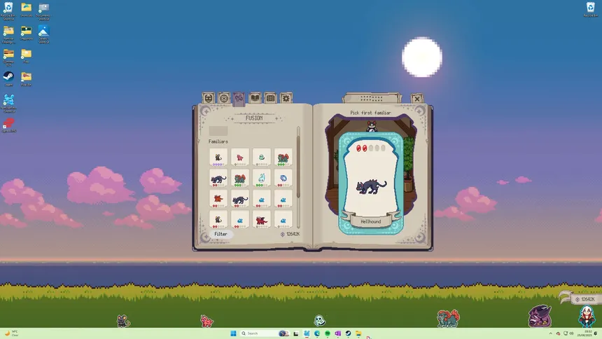This screenshot has height=339, width=602.
Task: Click the Hellhound card on the right page
Action: click(371, 184)
